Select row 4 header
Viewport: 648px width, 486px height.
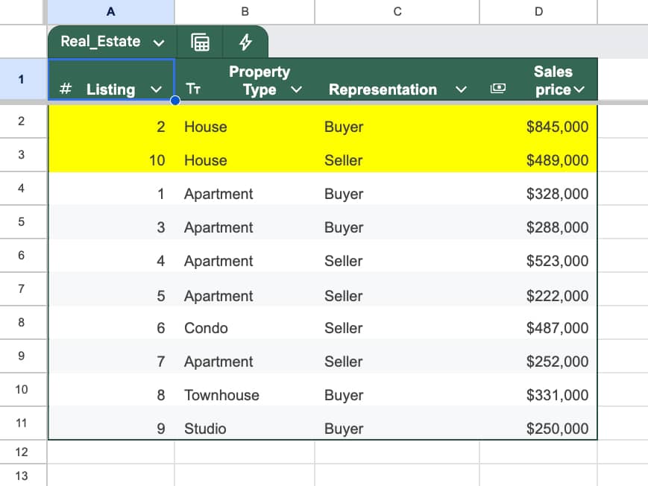click(22, 188)
